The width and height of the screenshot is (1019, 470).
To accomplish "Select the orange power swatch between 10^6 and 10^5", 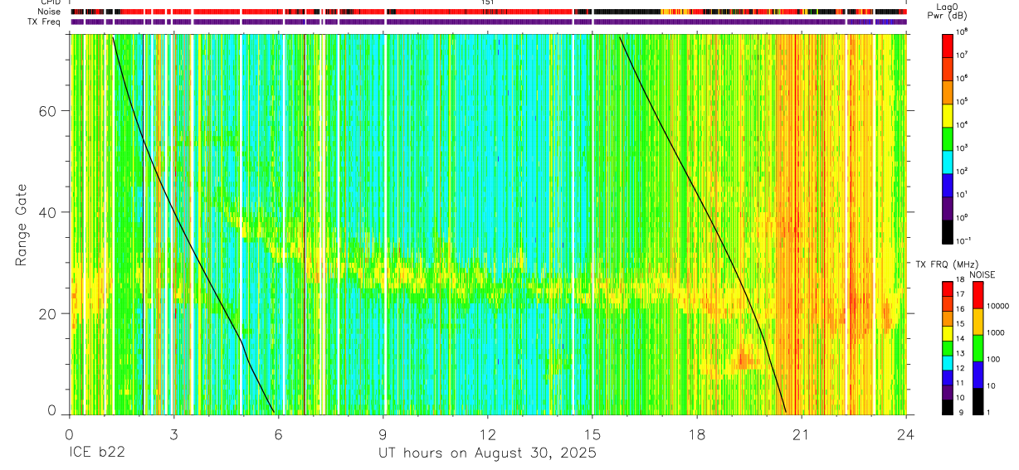I will tap(948, 91).
